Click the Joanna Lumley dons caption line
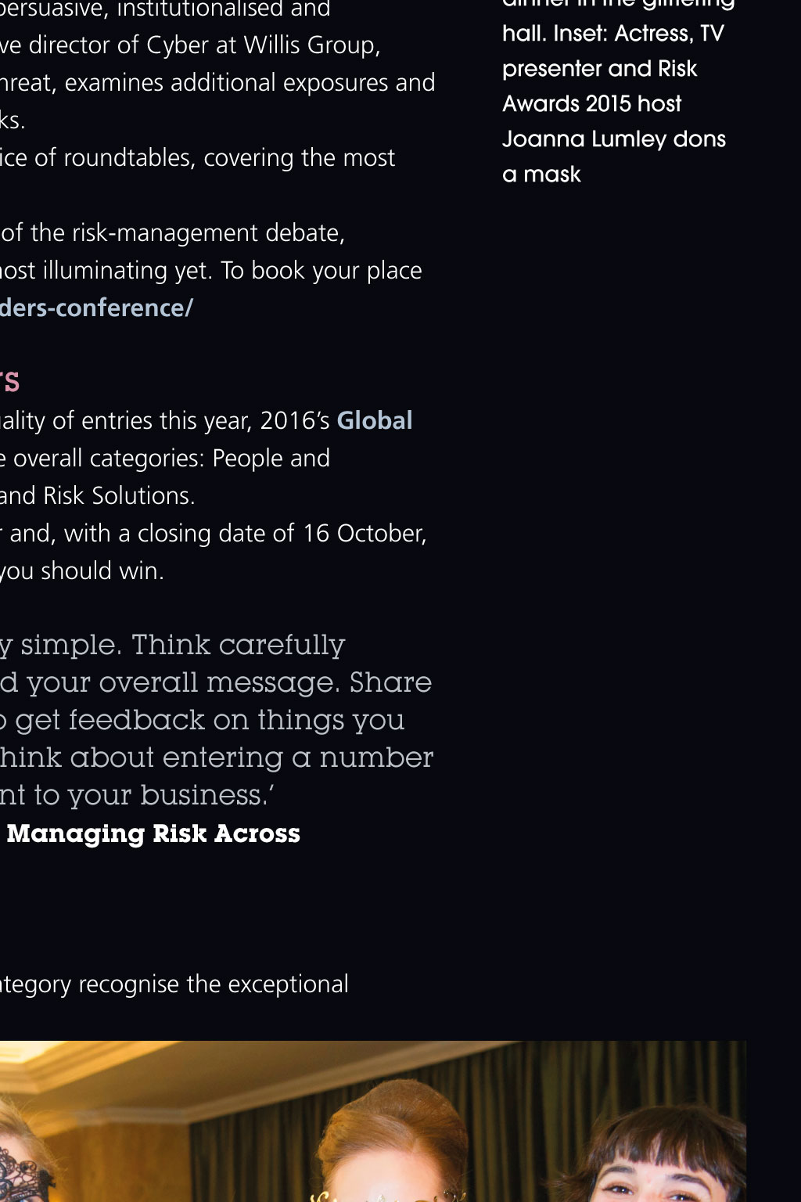 click(x=614, y=139)
